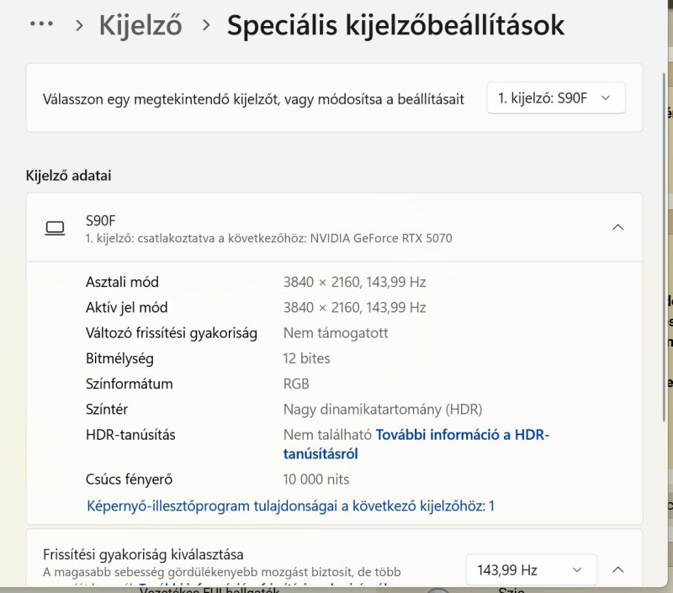Click the Aktív jel mód value
Image resolution: width=673 pixels, height=593 pixels.
pos(354,307)
